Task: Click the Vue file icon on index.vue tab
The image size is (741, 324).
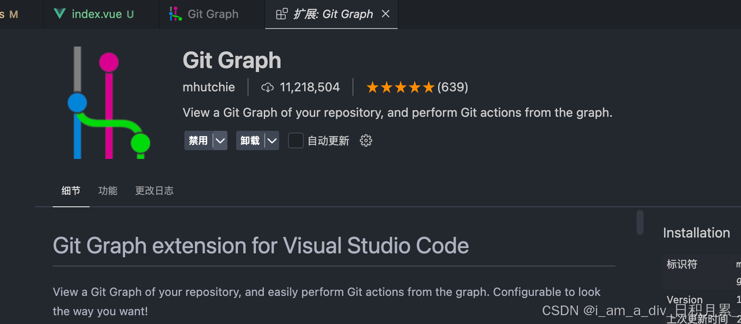Action: click(x=60, y=14)
